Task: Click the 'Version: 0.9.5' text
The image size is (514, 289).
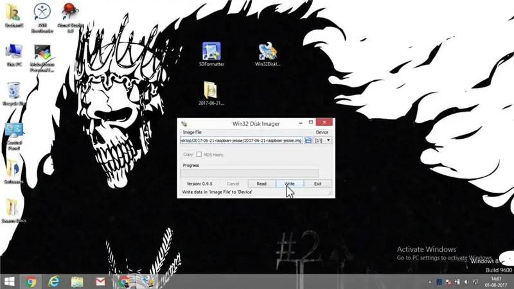Action: point(199,184)
